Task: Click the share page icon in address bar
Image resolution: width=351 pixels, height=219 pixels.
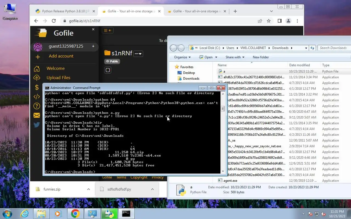Action: point(260,21)
